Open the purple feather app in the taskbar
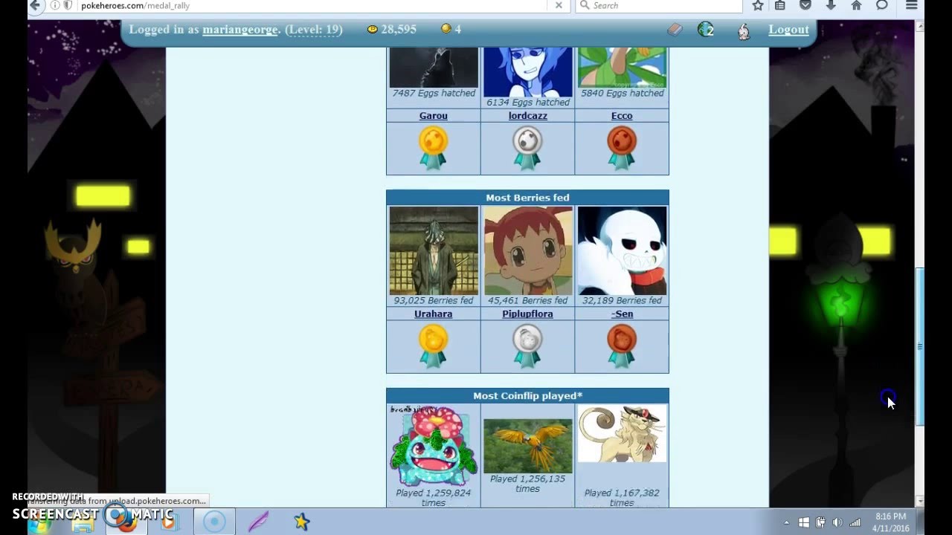This screenshot has height=535, width=952. 258,522
